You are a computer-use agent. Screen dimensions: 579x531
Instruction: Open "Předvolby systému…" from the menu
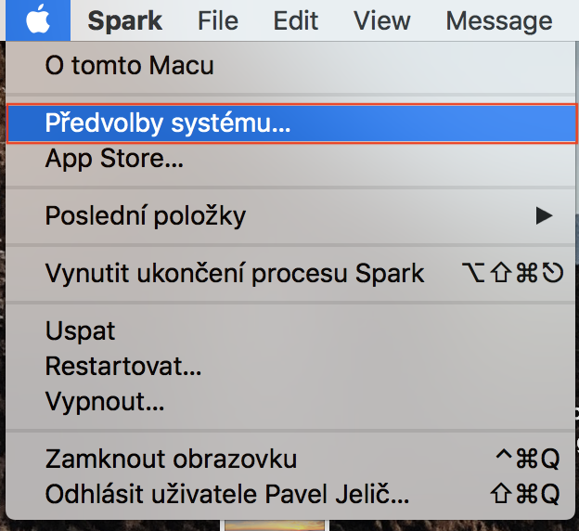coord(168,123)
